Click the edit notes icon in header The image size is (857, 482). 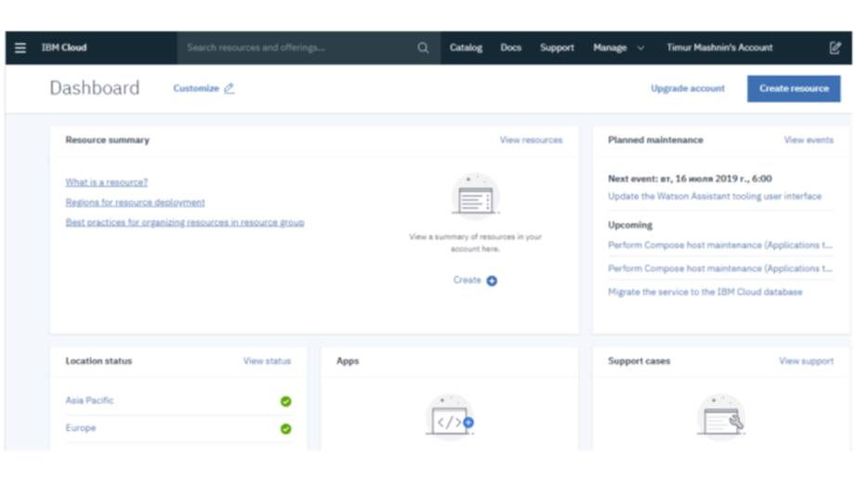point(835,48)
